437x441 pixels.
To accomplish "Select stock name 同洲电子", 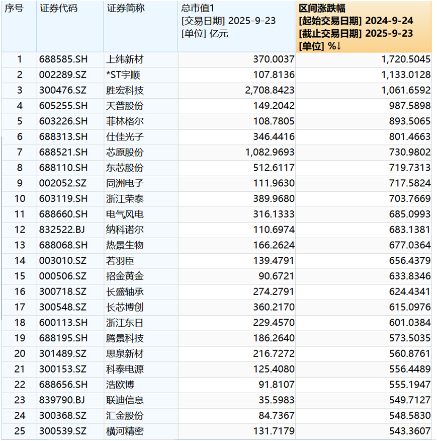I will pos(125,183).
